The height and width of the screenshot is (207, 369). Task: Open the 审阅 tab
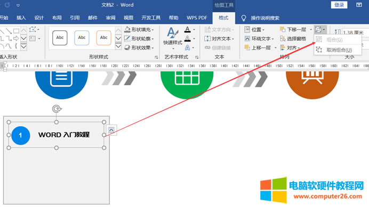pyautogui.click(x=110, y=18)
